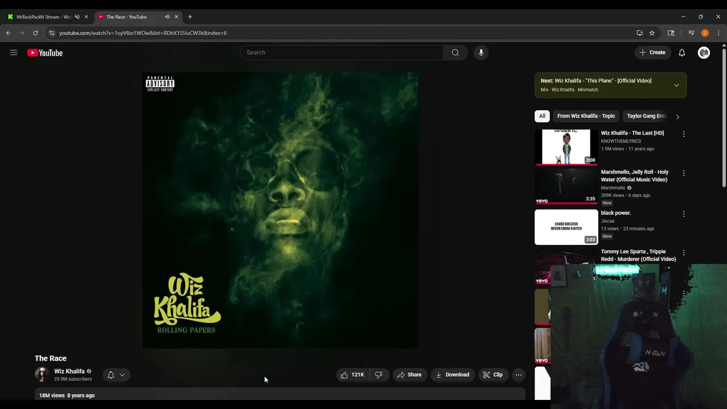
Task: Bookmark this page with the star
Action: point(652,33)
